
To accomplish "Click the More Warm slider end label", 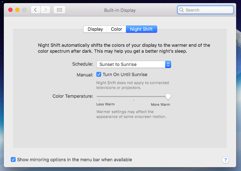I will click(160, 105).
